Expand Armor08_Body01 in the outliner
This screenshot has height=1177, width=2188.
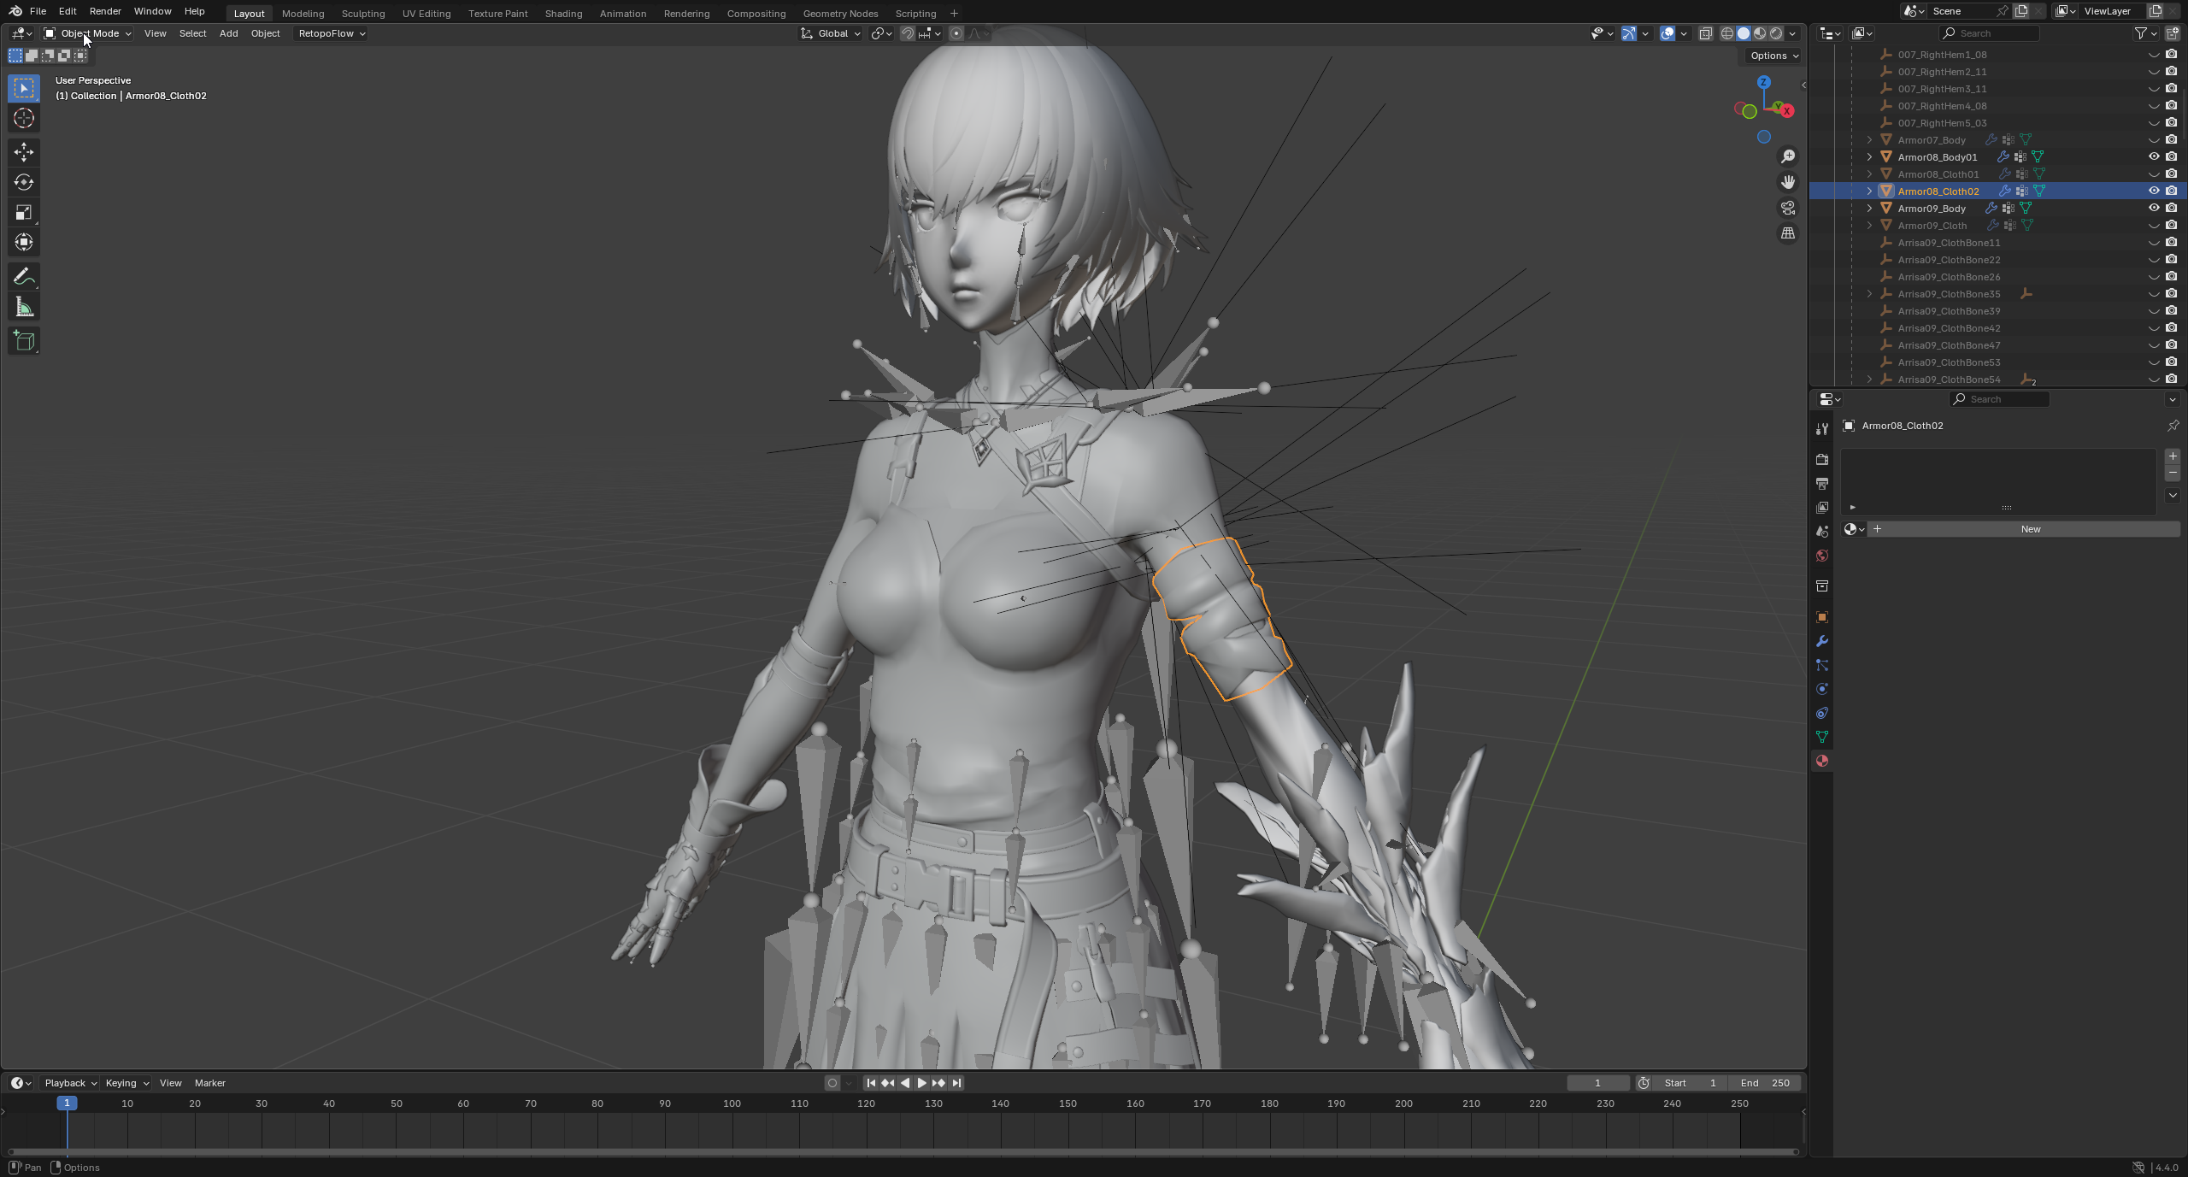tap(1869, 157)
